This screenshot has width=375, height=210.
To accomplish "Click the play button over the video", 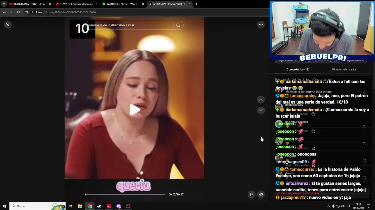I will click(x=135, y=110).
